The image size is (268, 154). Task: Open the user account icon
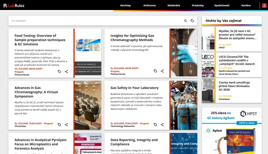click(x=264, y=5)
